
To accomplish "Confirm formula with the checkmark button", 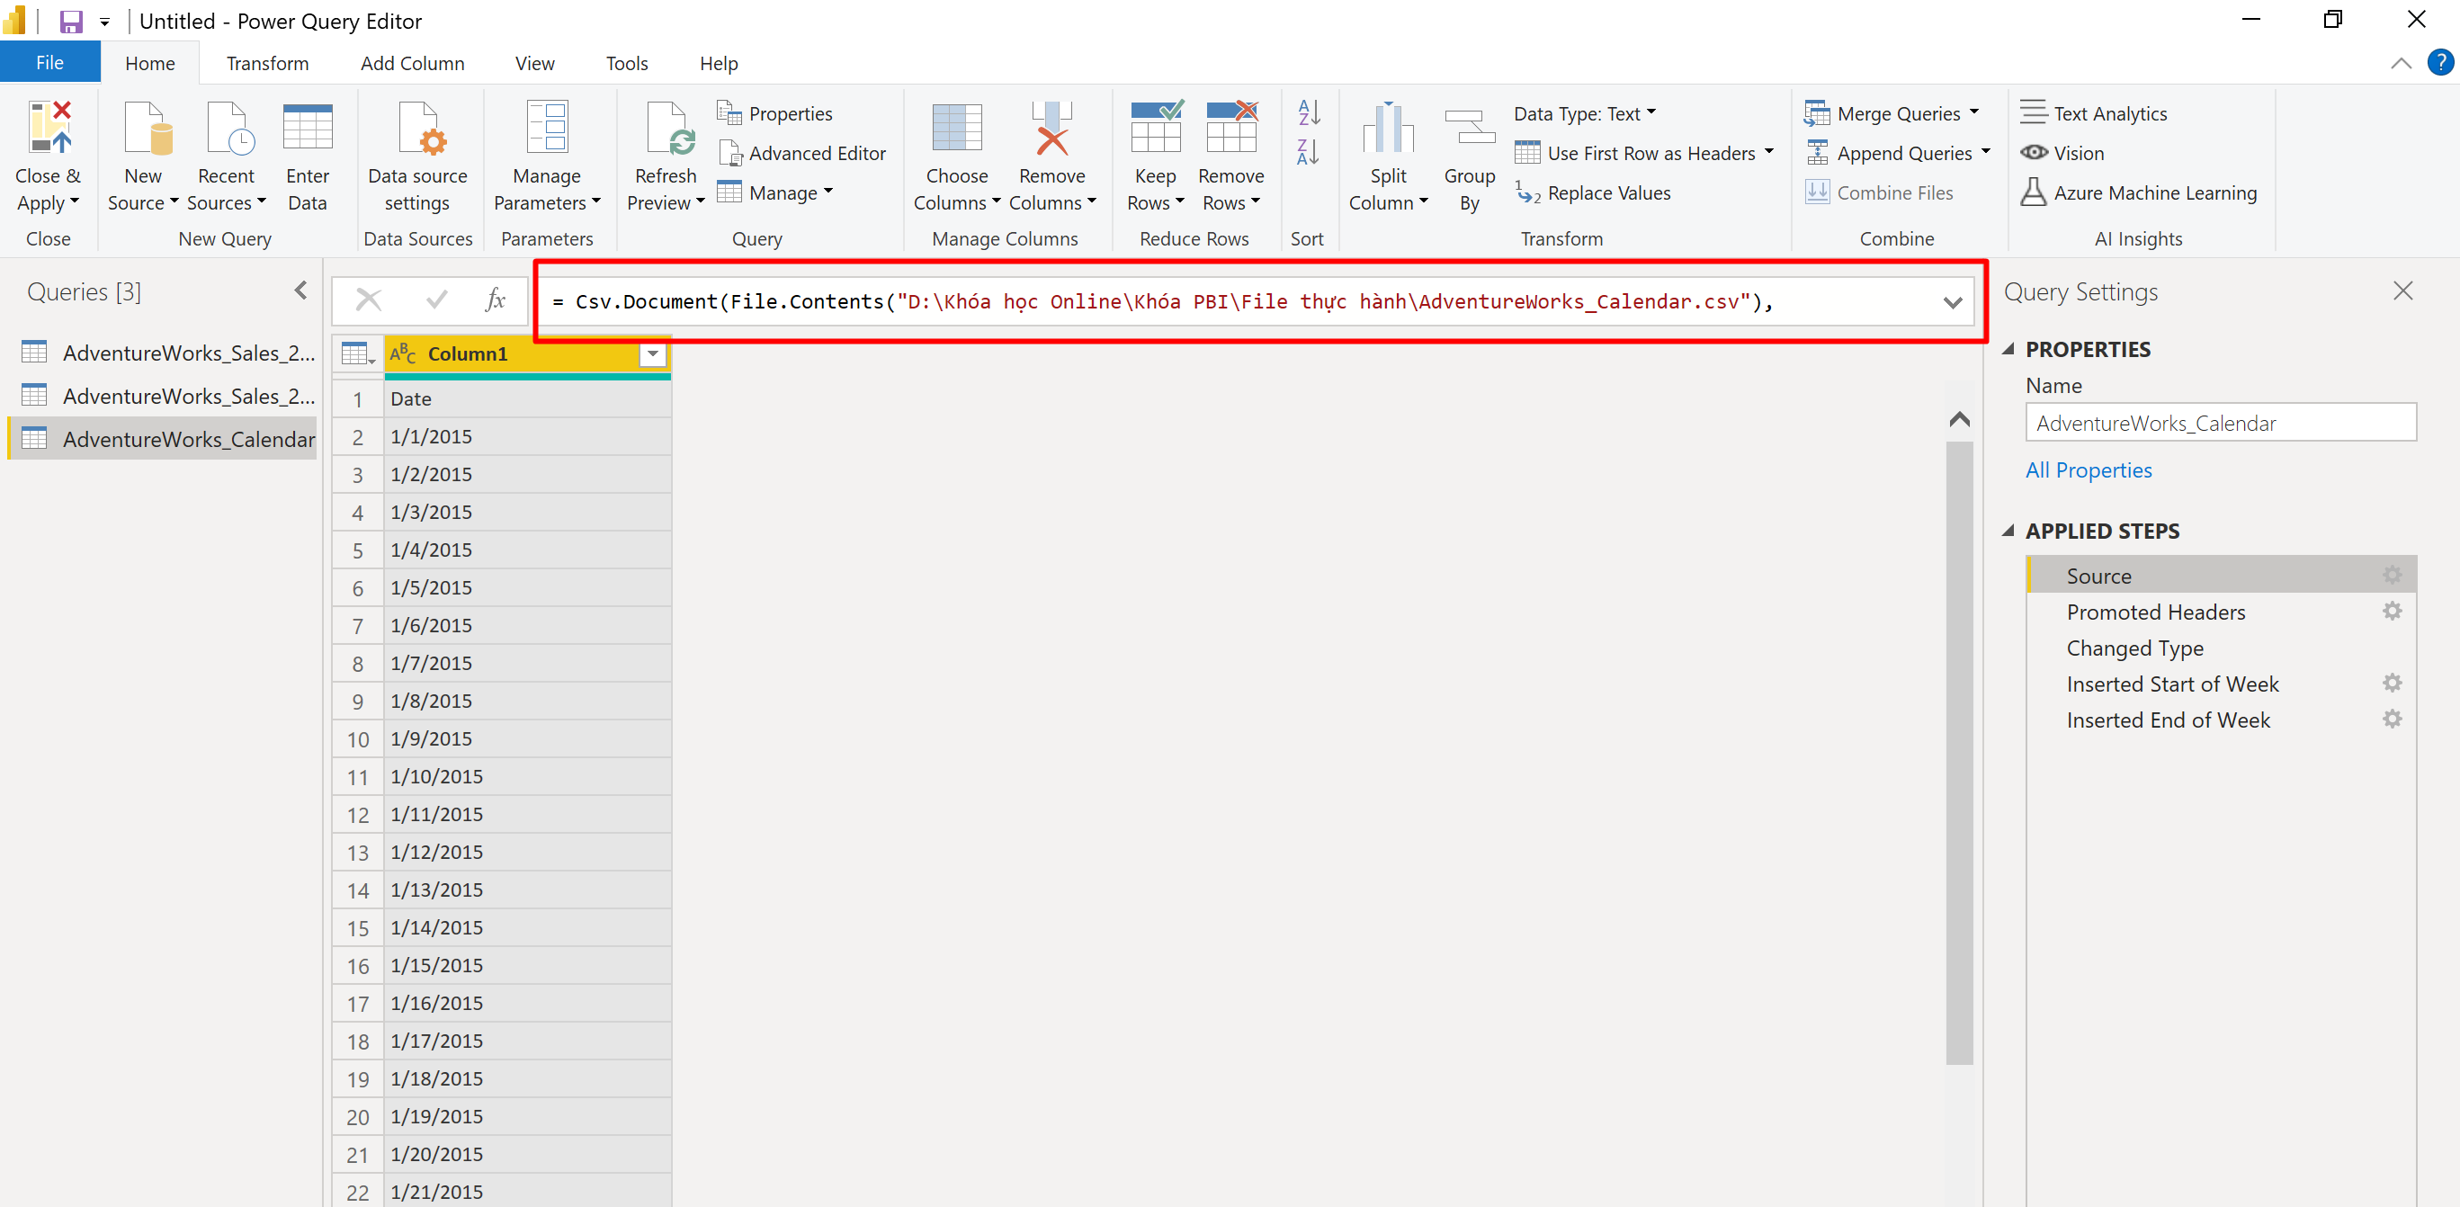I will click(436, 300).
